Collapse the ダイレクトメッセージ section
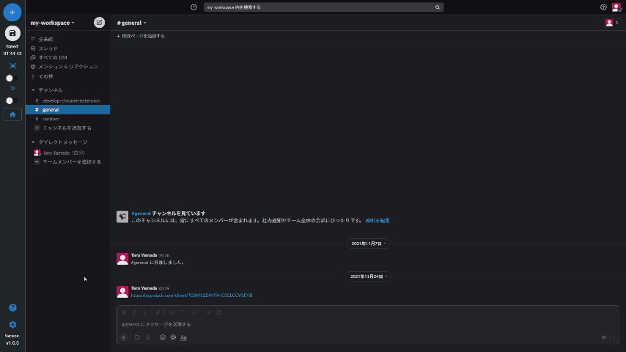626x352 pixels. [x=33, y=142]
